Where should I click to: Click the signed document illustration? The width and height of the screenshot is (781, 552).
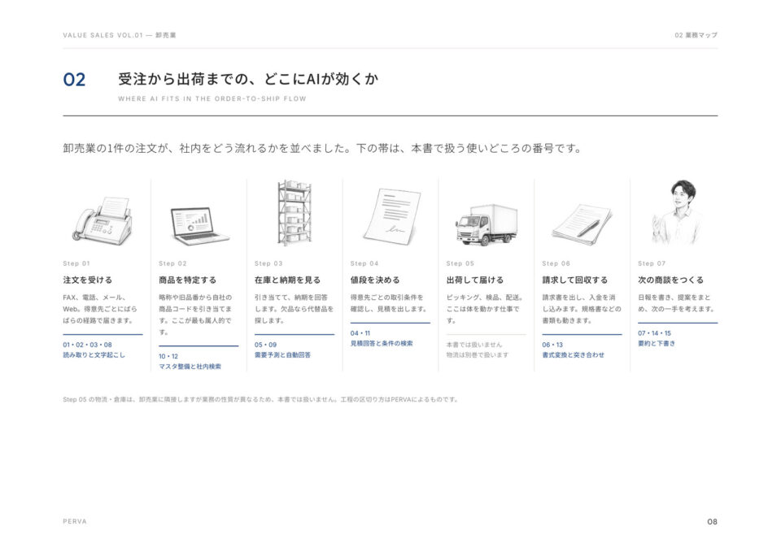coord(392,216)
